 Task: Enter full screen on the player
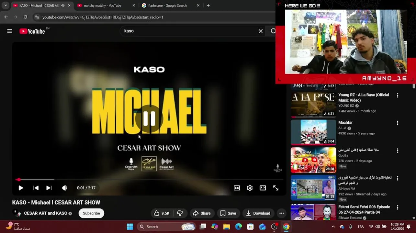click(x=276, y=188)
